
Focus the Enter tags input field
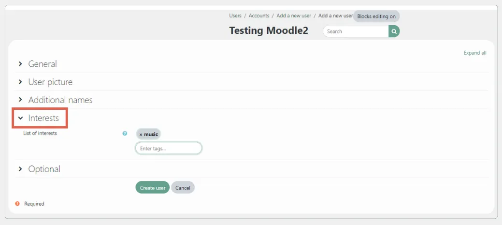(x=169, y=149)
